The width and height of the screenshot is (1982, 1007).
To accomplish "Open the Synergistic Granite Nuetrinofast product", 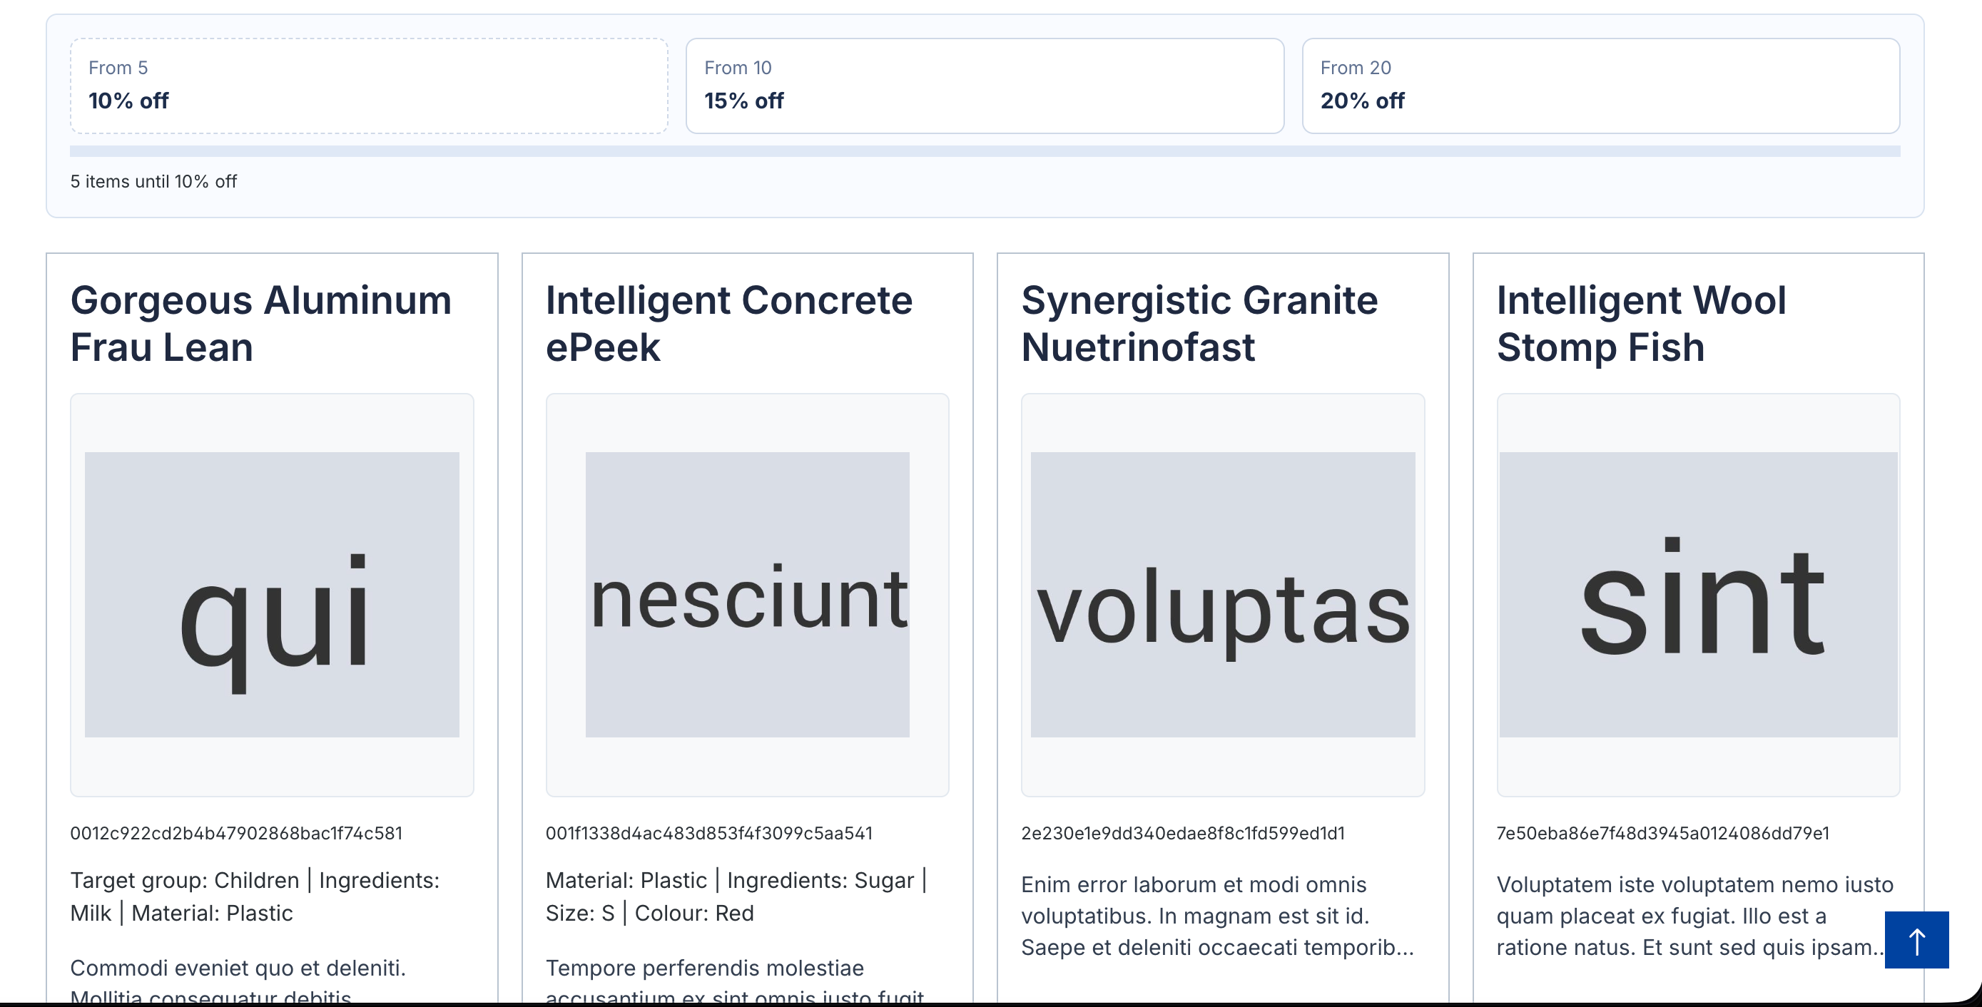I will click(1199, 323).
